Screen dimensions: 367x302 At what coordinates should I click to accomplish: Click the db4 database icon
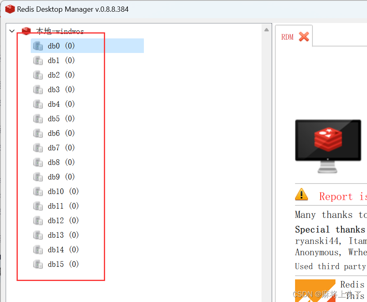(38, 104)
